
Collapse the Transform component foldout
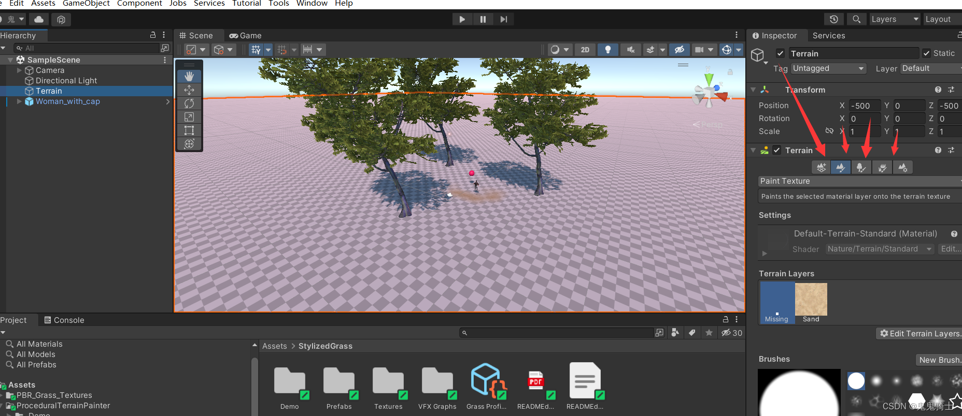(x=753, y=90)
